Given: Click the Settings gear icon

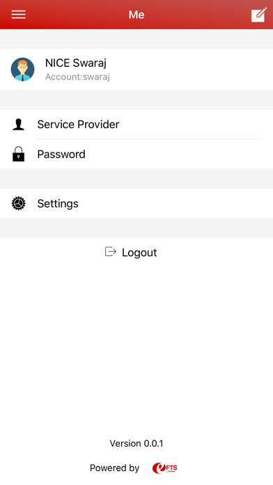Looking at the screenshot, I should [x=19, y=203].
